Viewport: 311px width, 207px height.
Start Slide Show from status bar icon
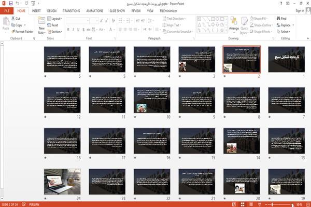(260, 204)
